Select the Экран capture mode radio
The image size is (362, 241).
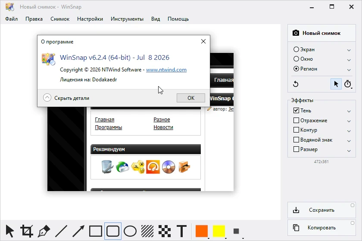[x=296, y=49]
